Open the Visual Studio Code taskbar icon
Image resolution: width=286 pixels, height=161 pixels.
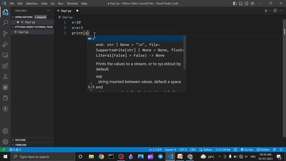tap(170, 157)
